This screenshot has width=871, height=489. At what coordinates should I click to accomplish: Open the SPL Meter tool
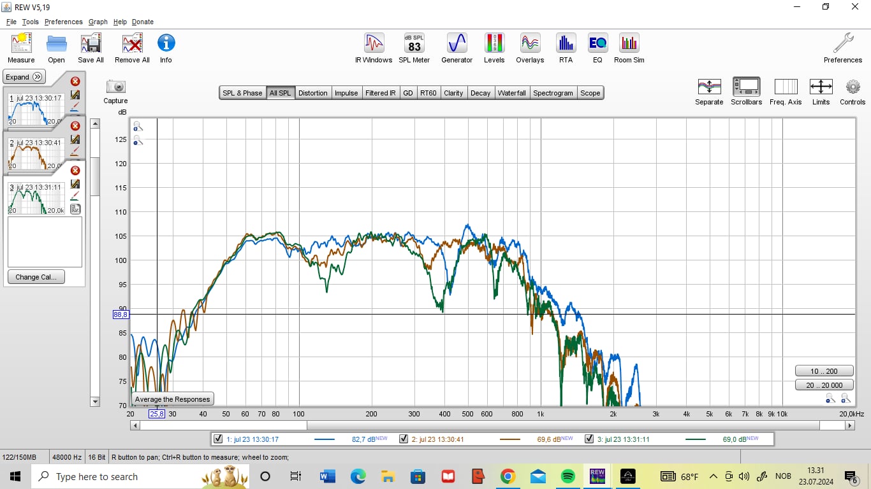point(414,44)
